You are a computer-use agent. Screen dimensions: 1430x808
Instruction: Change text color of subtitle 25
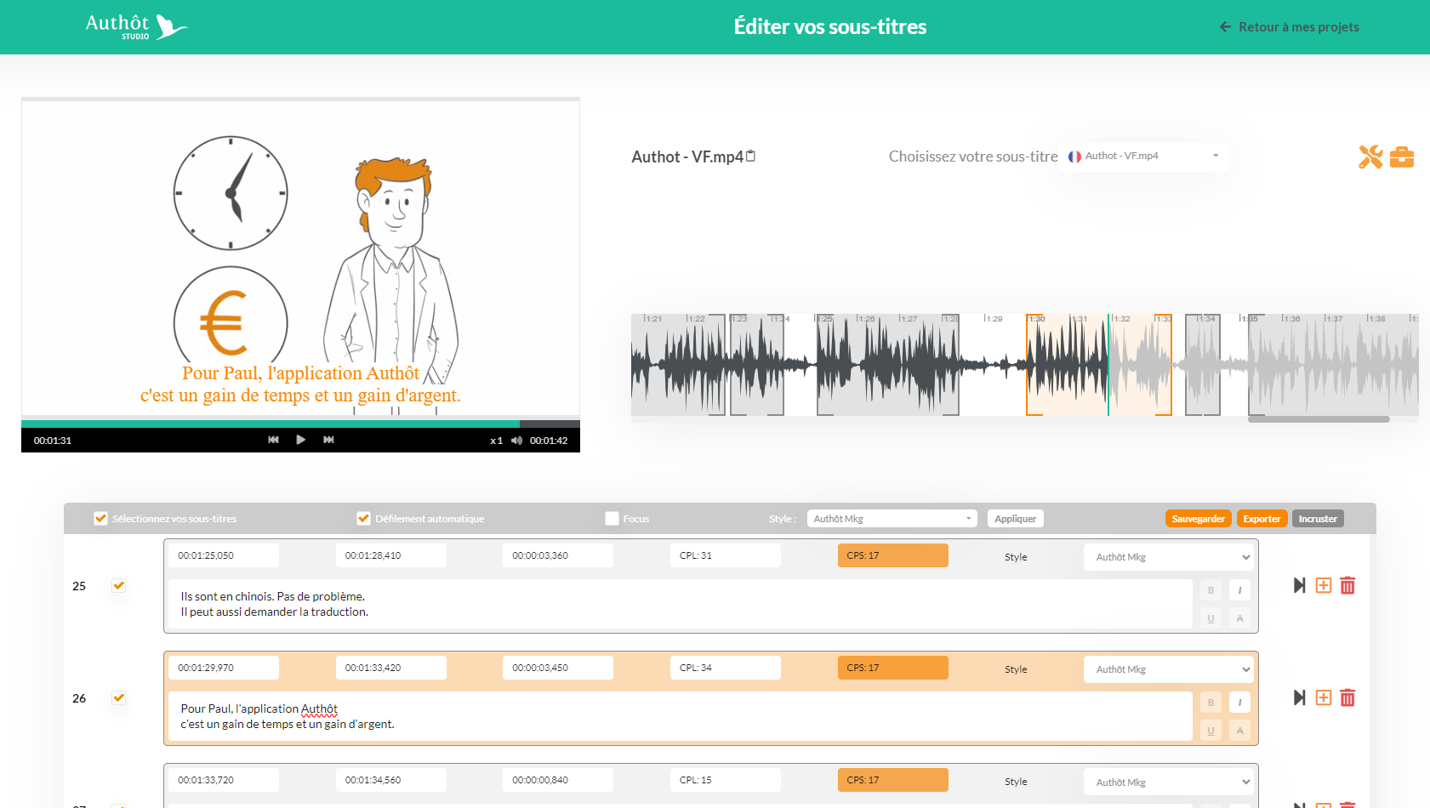1239,618
